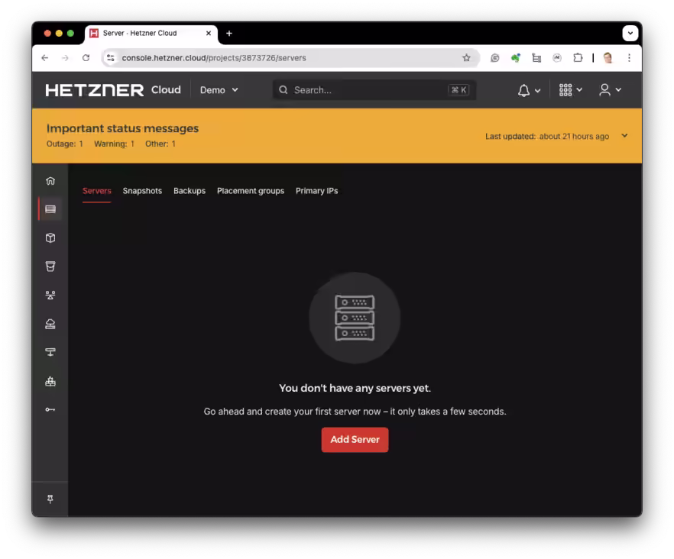This screenshot has height=559, width=674.
Task: Click the Add Server button
Action: (355, 439)
